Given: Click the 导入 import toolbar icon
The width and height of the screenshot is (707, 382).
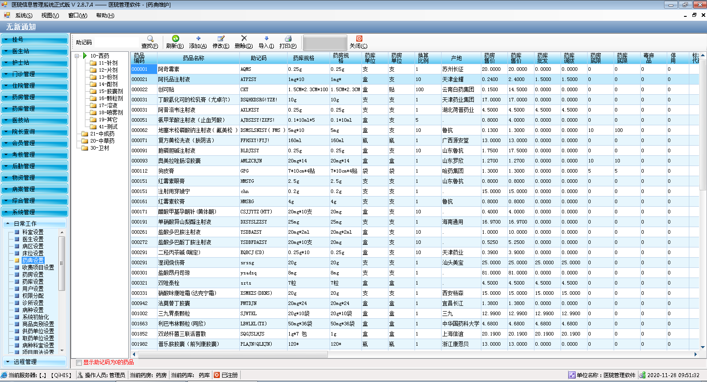Looking at the screenshot, I should tap(266, 39).
